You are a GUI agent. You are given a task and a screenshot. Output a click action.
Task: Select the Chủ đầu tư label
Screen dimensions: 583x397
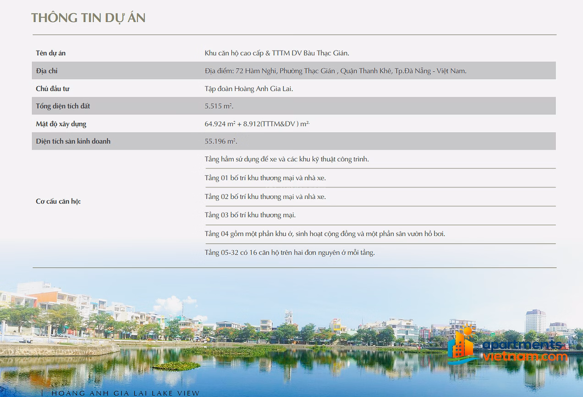click(53, 88)
